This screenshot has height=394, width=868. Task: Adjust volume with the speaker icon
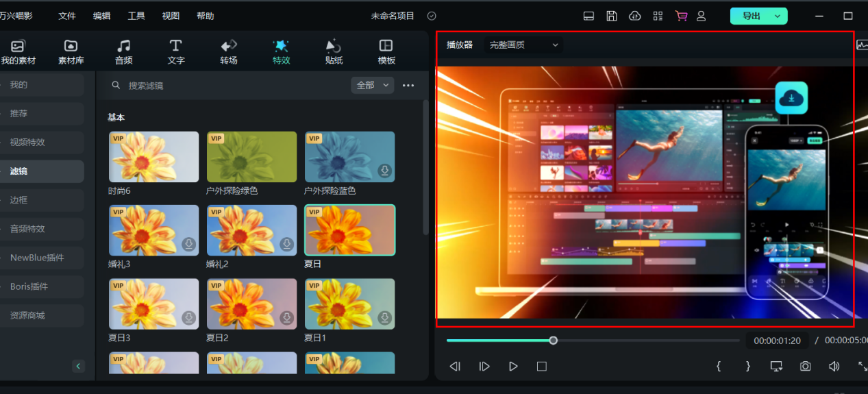[x=834, y=367]
